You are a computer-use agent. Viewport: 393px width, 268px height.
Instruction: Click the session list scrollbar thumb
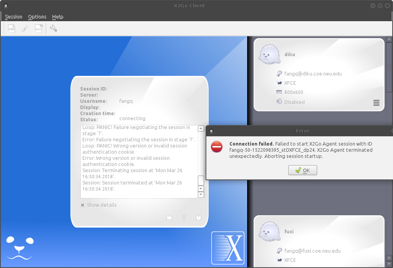[x=389, y=67]
